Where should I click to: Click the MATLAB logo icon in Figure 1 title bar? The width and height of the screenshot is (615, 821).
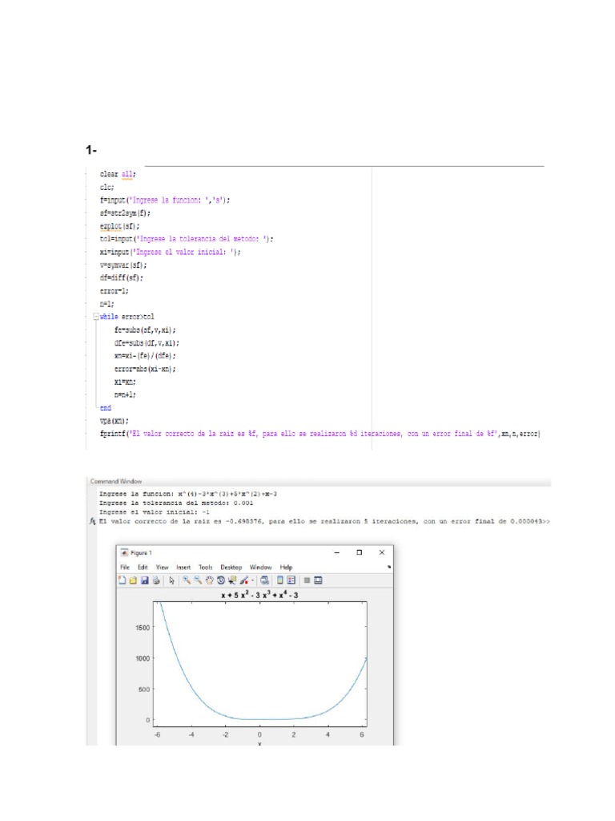pyautogui.click(x=124, y=552)
